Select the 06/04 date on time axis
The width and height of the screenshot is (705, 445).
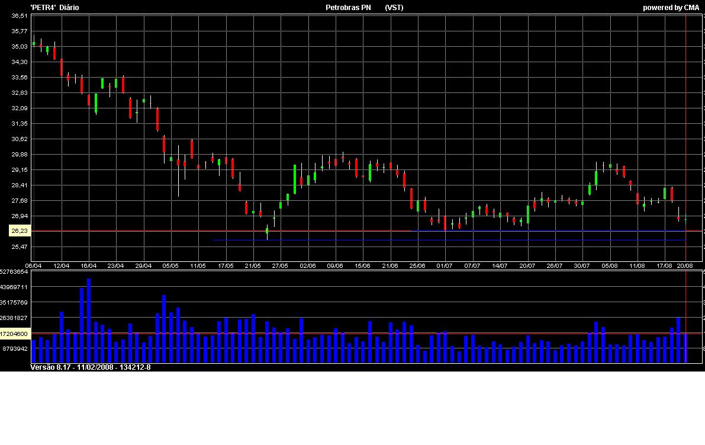pyautogui.click(x=34, y=266)
